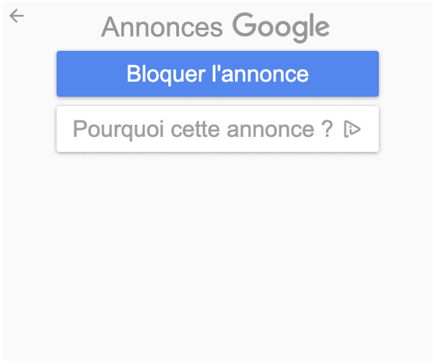Choose the blue "Bloquer l'annonce" option
434x364 pixels.
coord(218,74)
